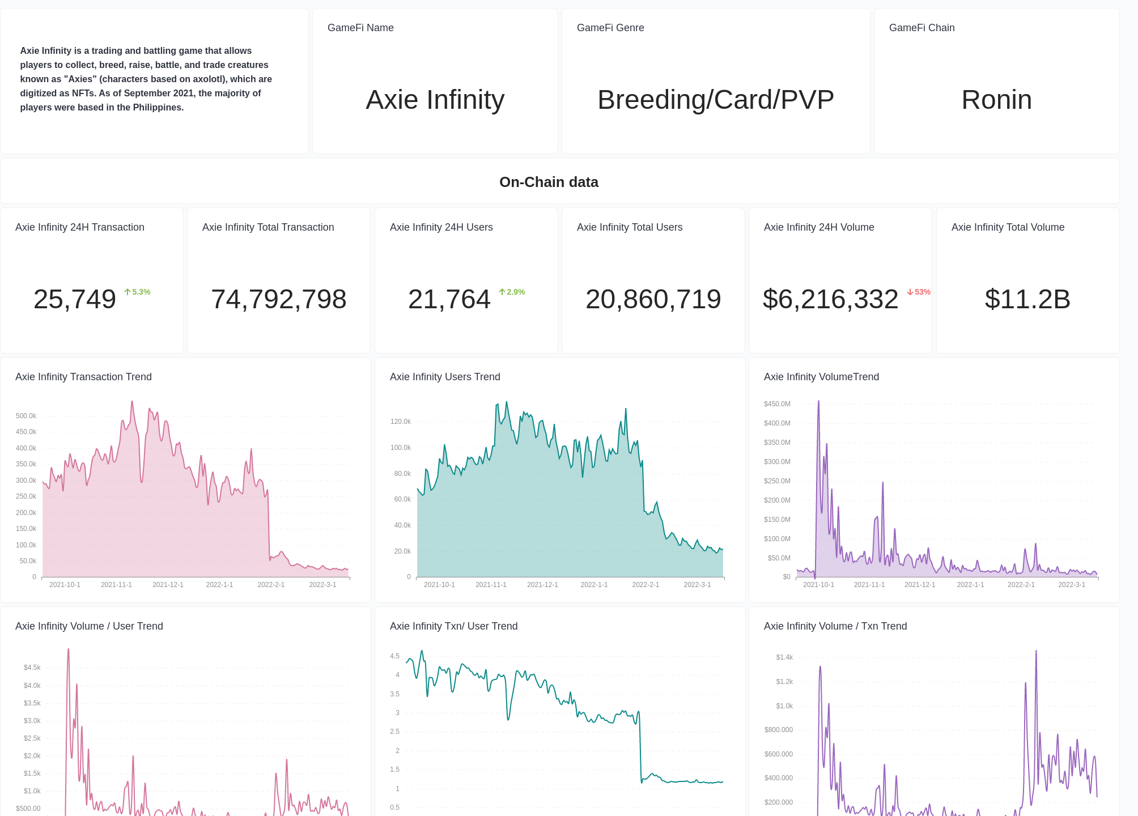Click the Total Volume $11.2B stat
The width and height of the screenshot is (1138, 816).
(x=1027, y=299)
